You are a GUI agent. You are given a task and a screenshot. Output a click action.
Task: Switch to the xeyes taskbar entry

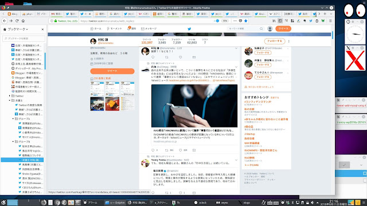(x=222, y=203)
